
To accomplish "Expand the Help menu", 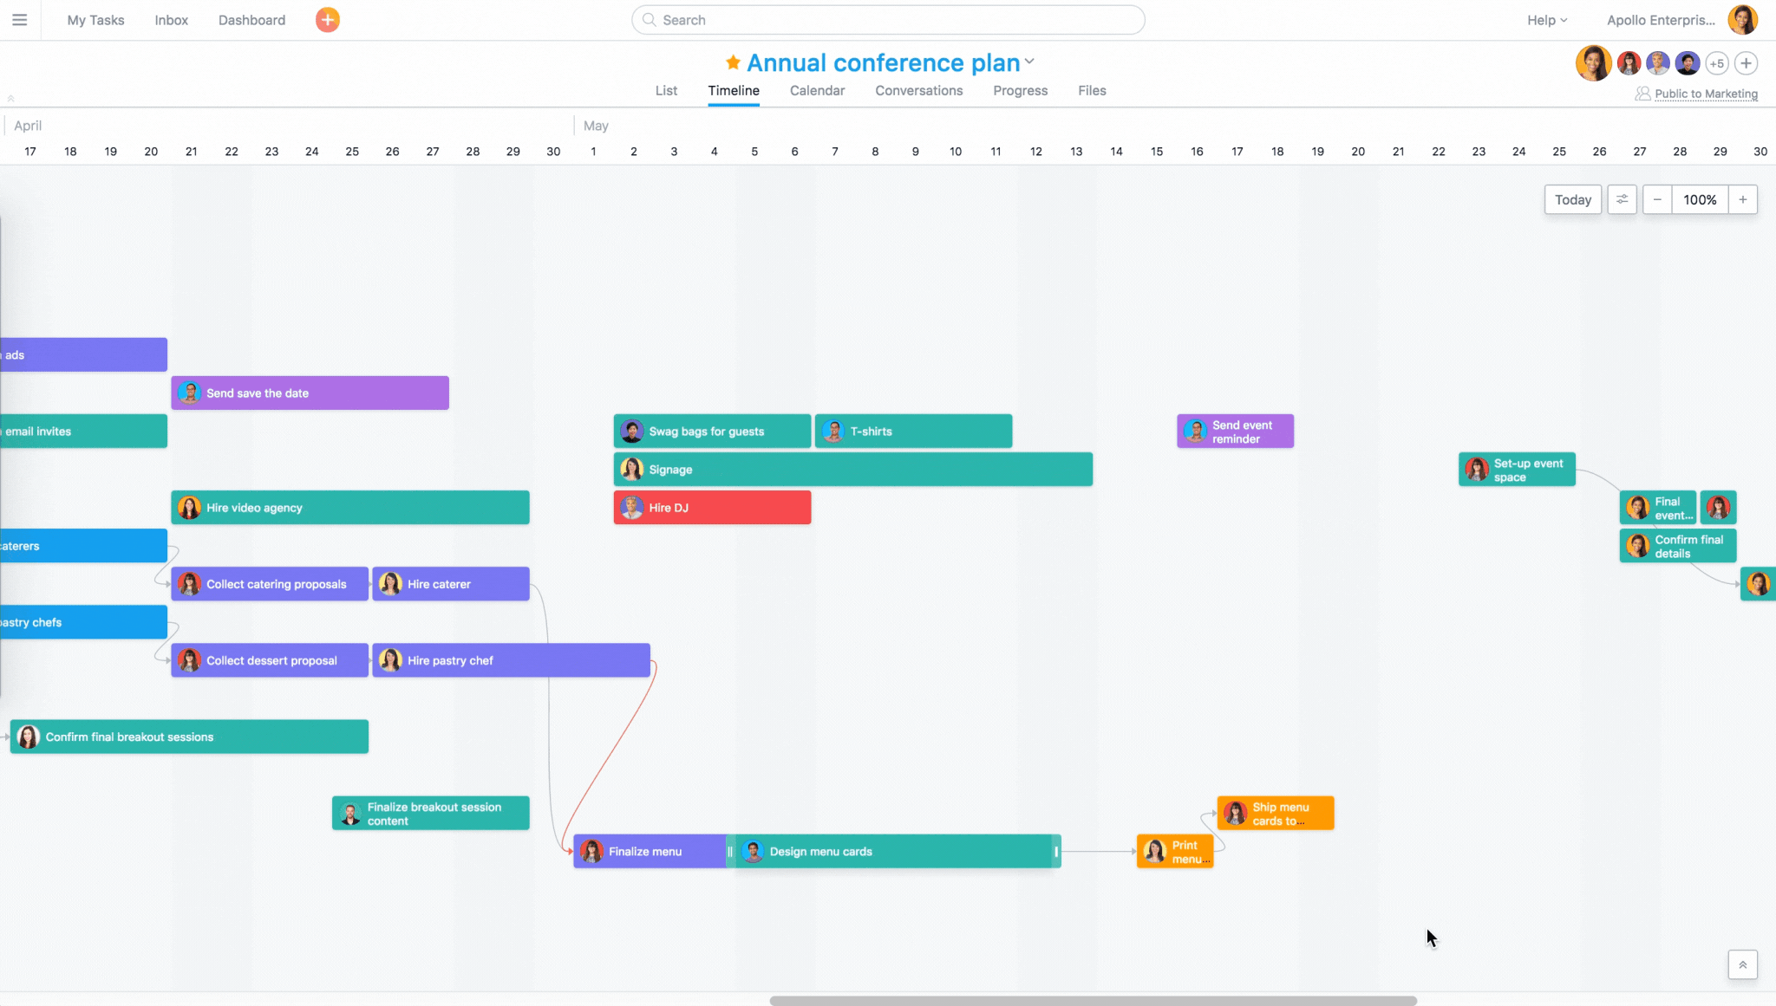I will pyautogui.click(x=1545, y=20).
